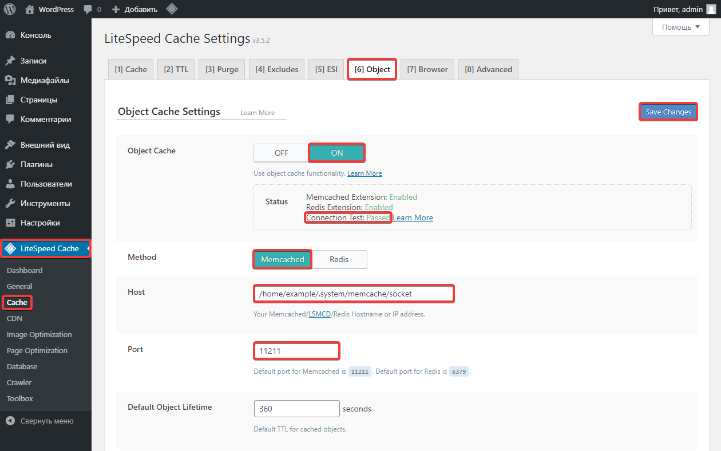The width and height of the screenshot is (721, 451).
Task: Turn Object Cache OFF
Action: 282,153
